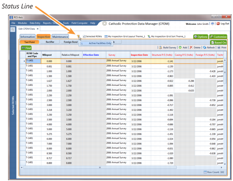
Task: Click the green Add plus icon
Action: (180, 47)
